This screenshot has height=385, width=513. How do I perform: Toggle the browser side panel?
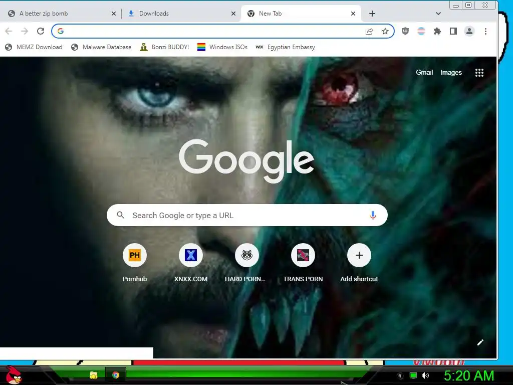(x=453, y=31)
